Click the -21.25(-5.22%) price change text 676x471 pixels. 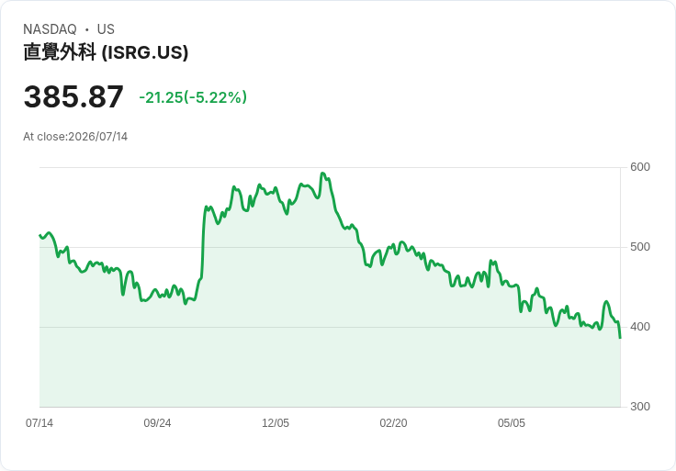pos(193,97)
